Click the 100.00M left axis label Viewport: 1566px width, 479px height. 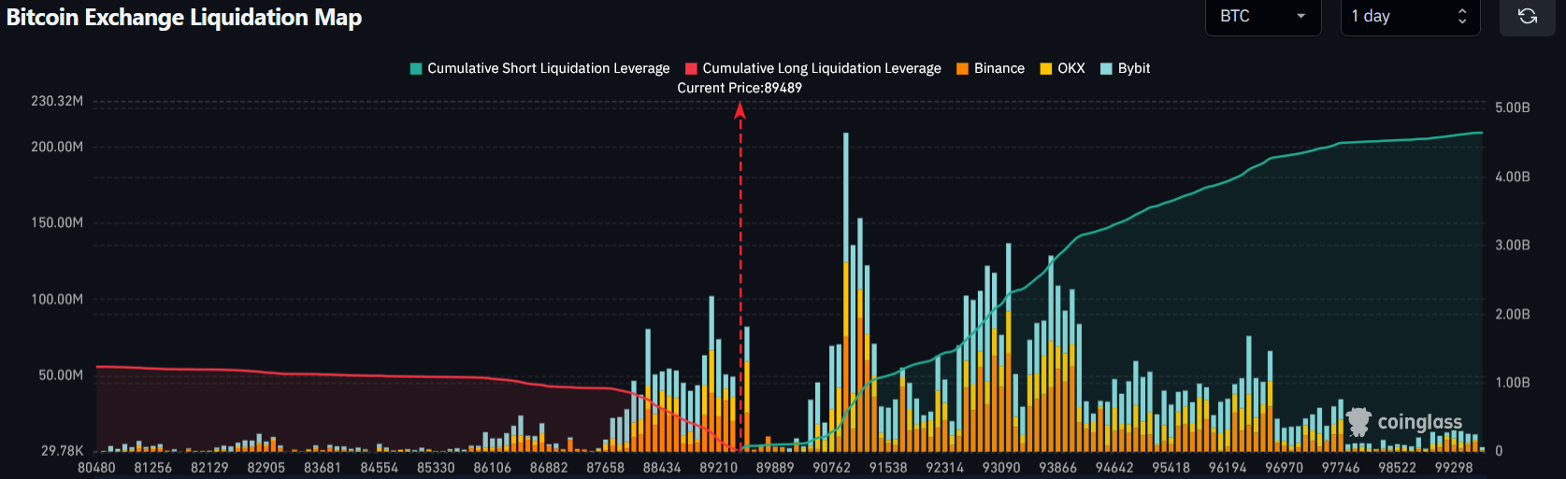57,299
